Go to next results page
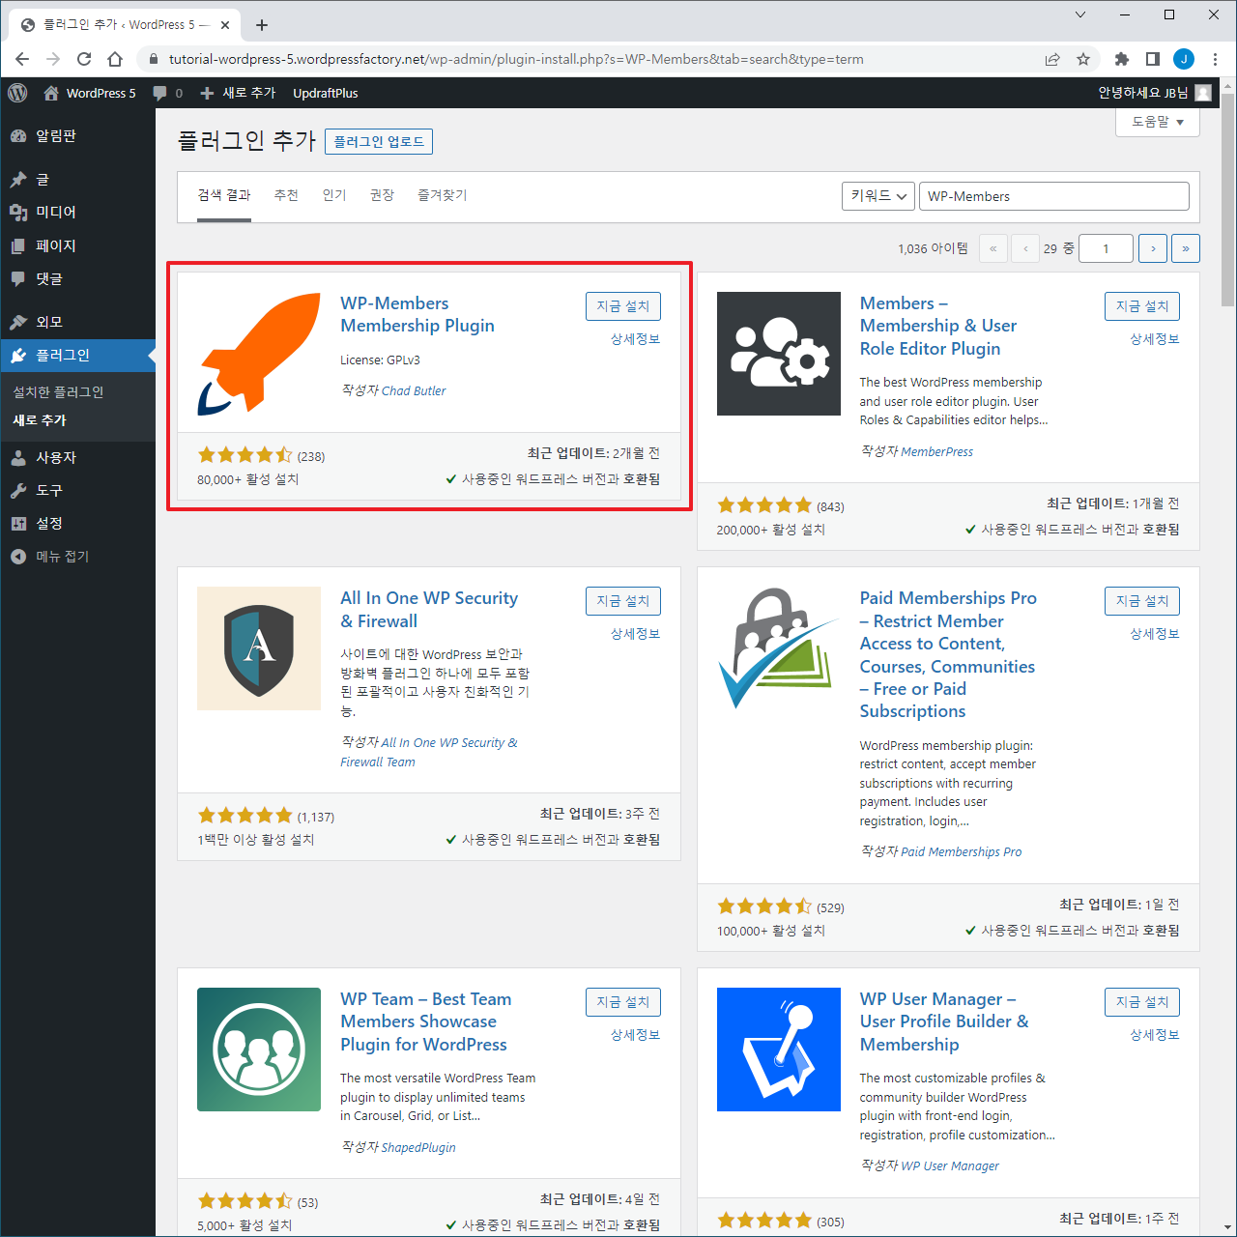 tap(1153, 248)
